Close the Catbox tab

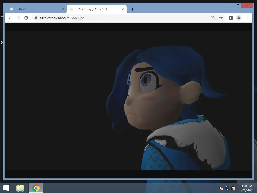coord(62,9)
